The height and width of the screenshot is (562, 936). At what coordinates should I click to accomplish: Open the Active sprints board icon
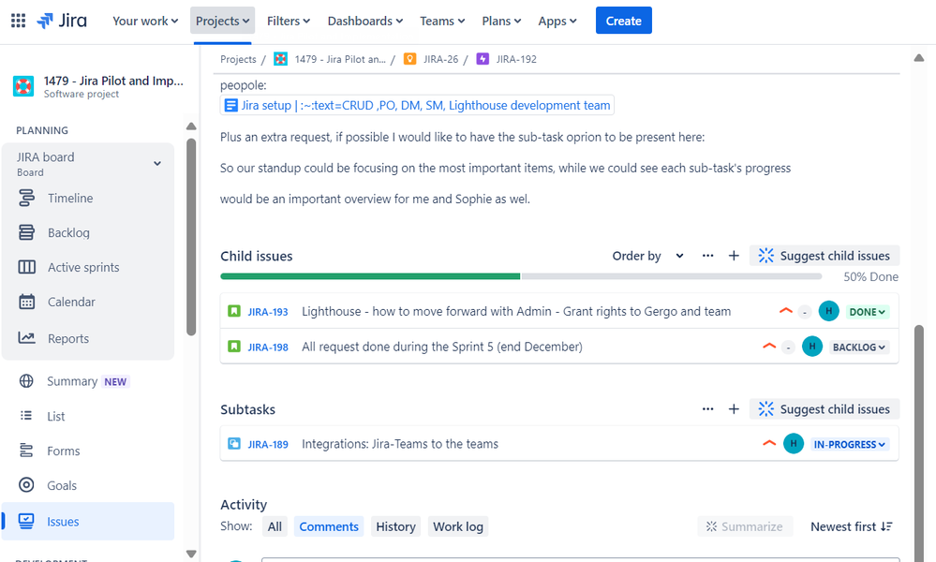[26, 267]
